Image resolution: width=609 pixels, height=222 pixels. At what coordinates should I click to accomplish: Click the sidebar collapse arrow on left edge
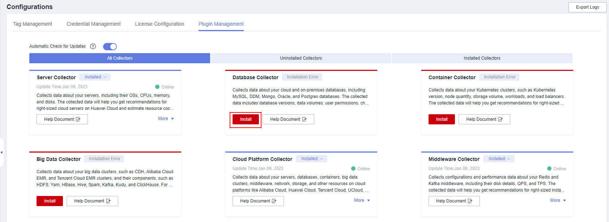[x=2, y=153]
